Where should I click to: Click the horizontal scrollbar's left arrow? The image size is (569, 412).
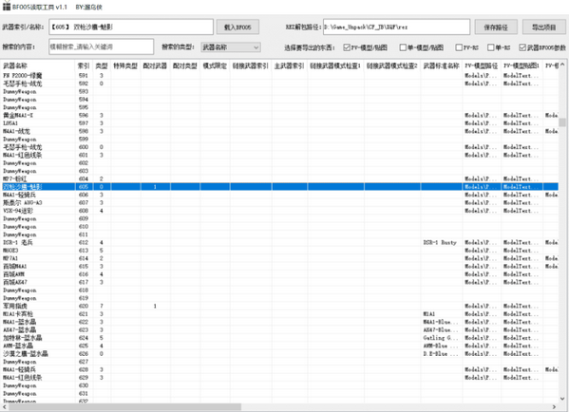pyautogui.click(x=5, y=407)
